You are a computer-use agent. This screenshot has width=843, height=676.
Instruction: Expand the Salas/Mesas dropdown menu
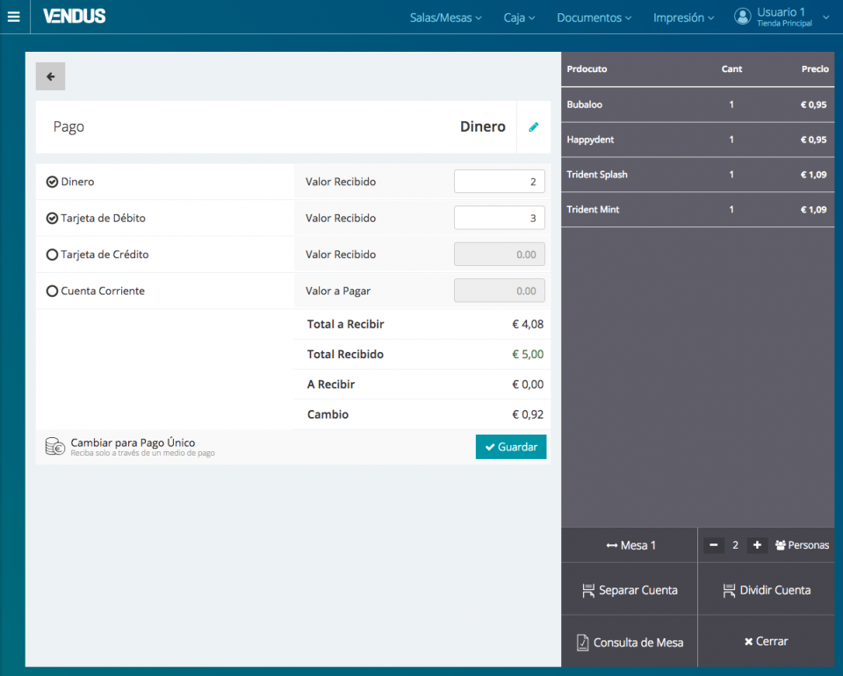click(x=445, y=18)
